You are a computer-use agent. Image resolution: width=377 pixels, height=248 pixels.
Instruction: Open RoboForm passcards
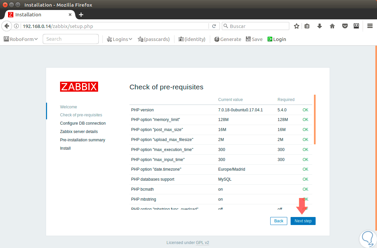154,39
